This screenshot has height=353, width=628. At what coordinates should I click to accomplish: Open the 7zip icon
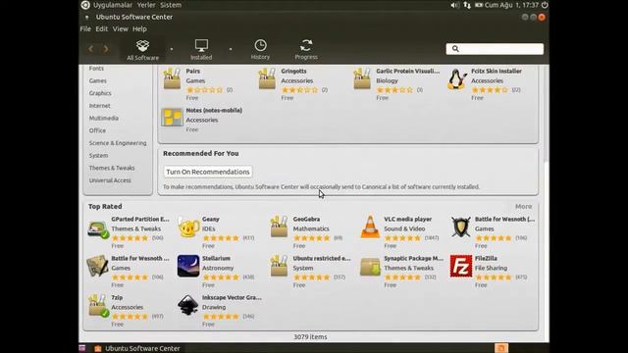pos(98,306)
